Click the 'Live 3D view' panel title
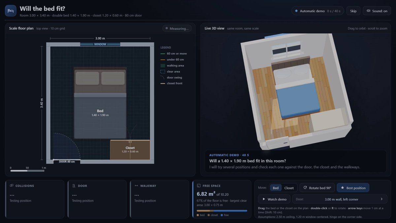 [x=214, y=28]
